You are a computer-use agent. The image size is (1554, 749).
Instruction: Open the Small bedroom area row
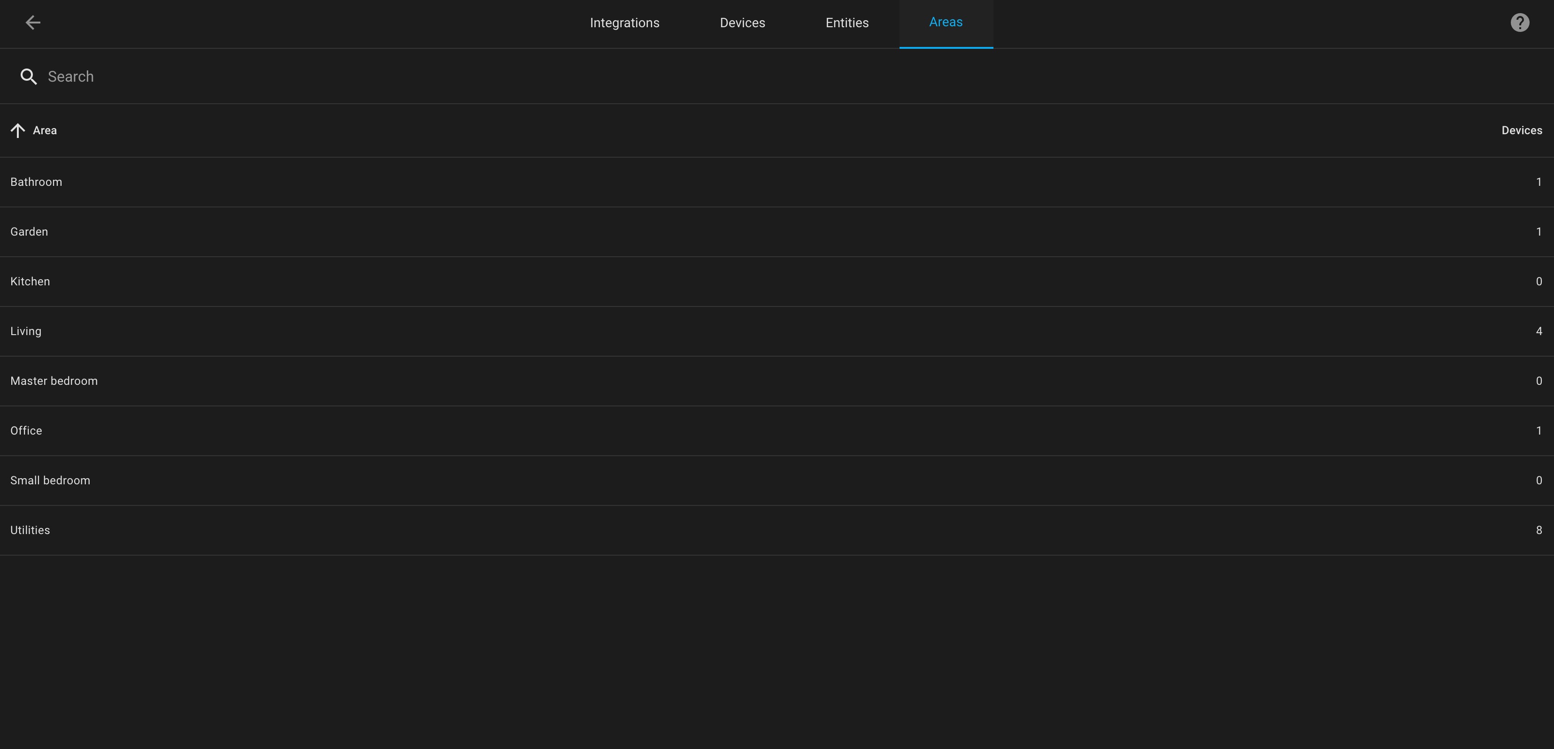777,481
